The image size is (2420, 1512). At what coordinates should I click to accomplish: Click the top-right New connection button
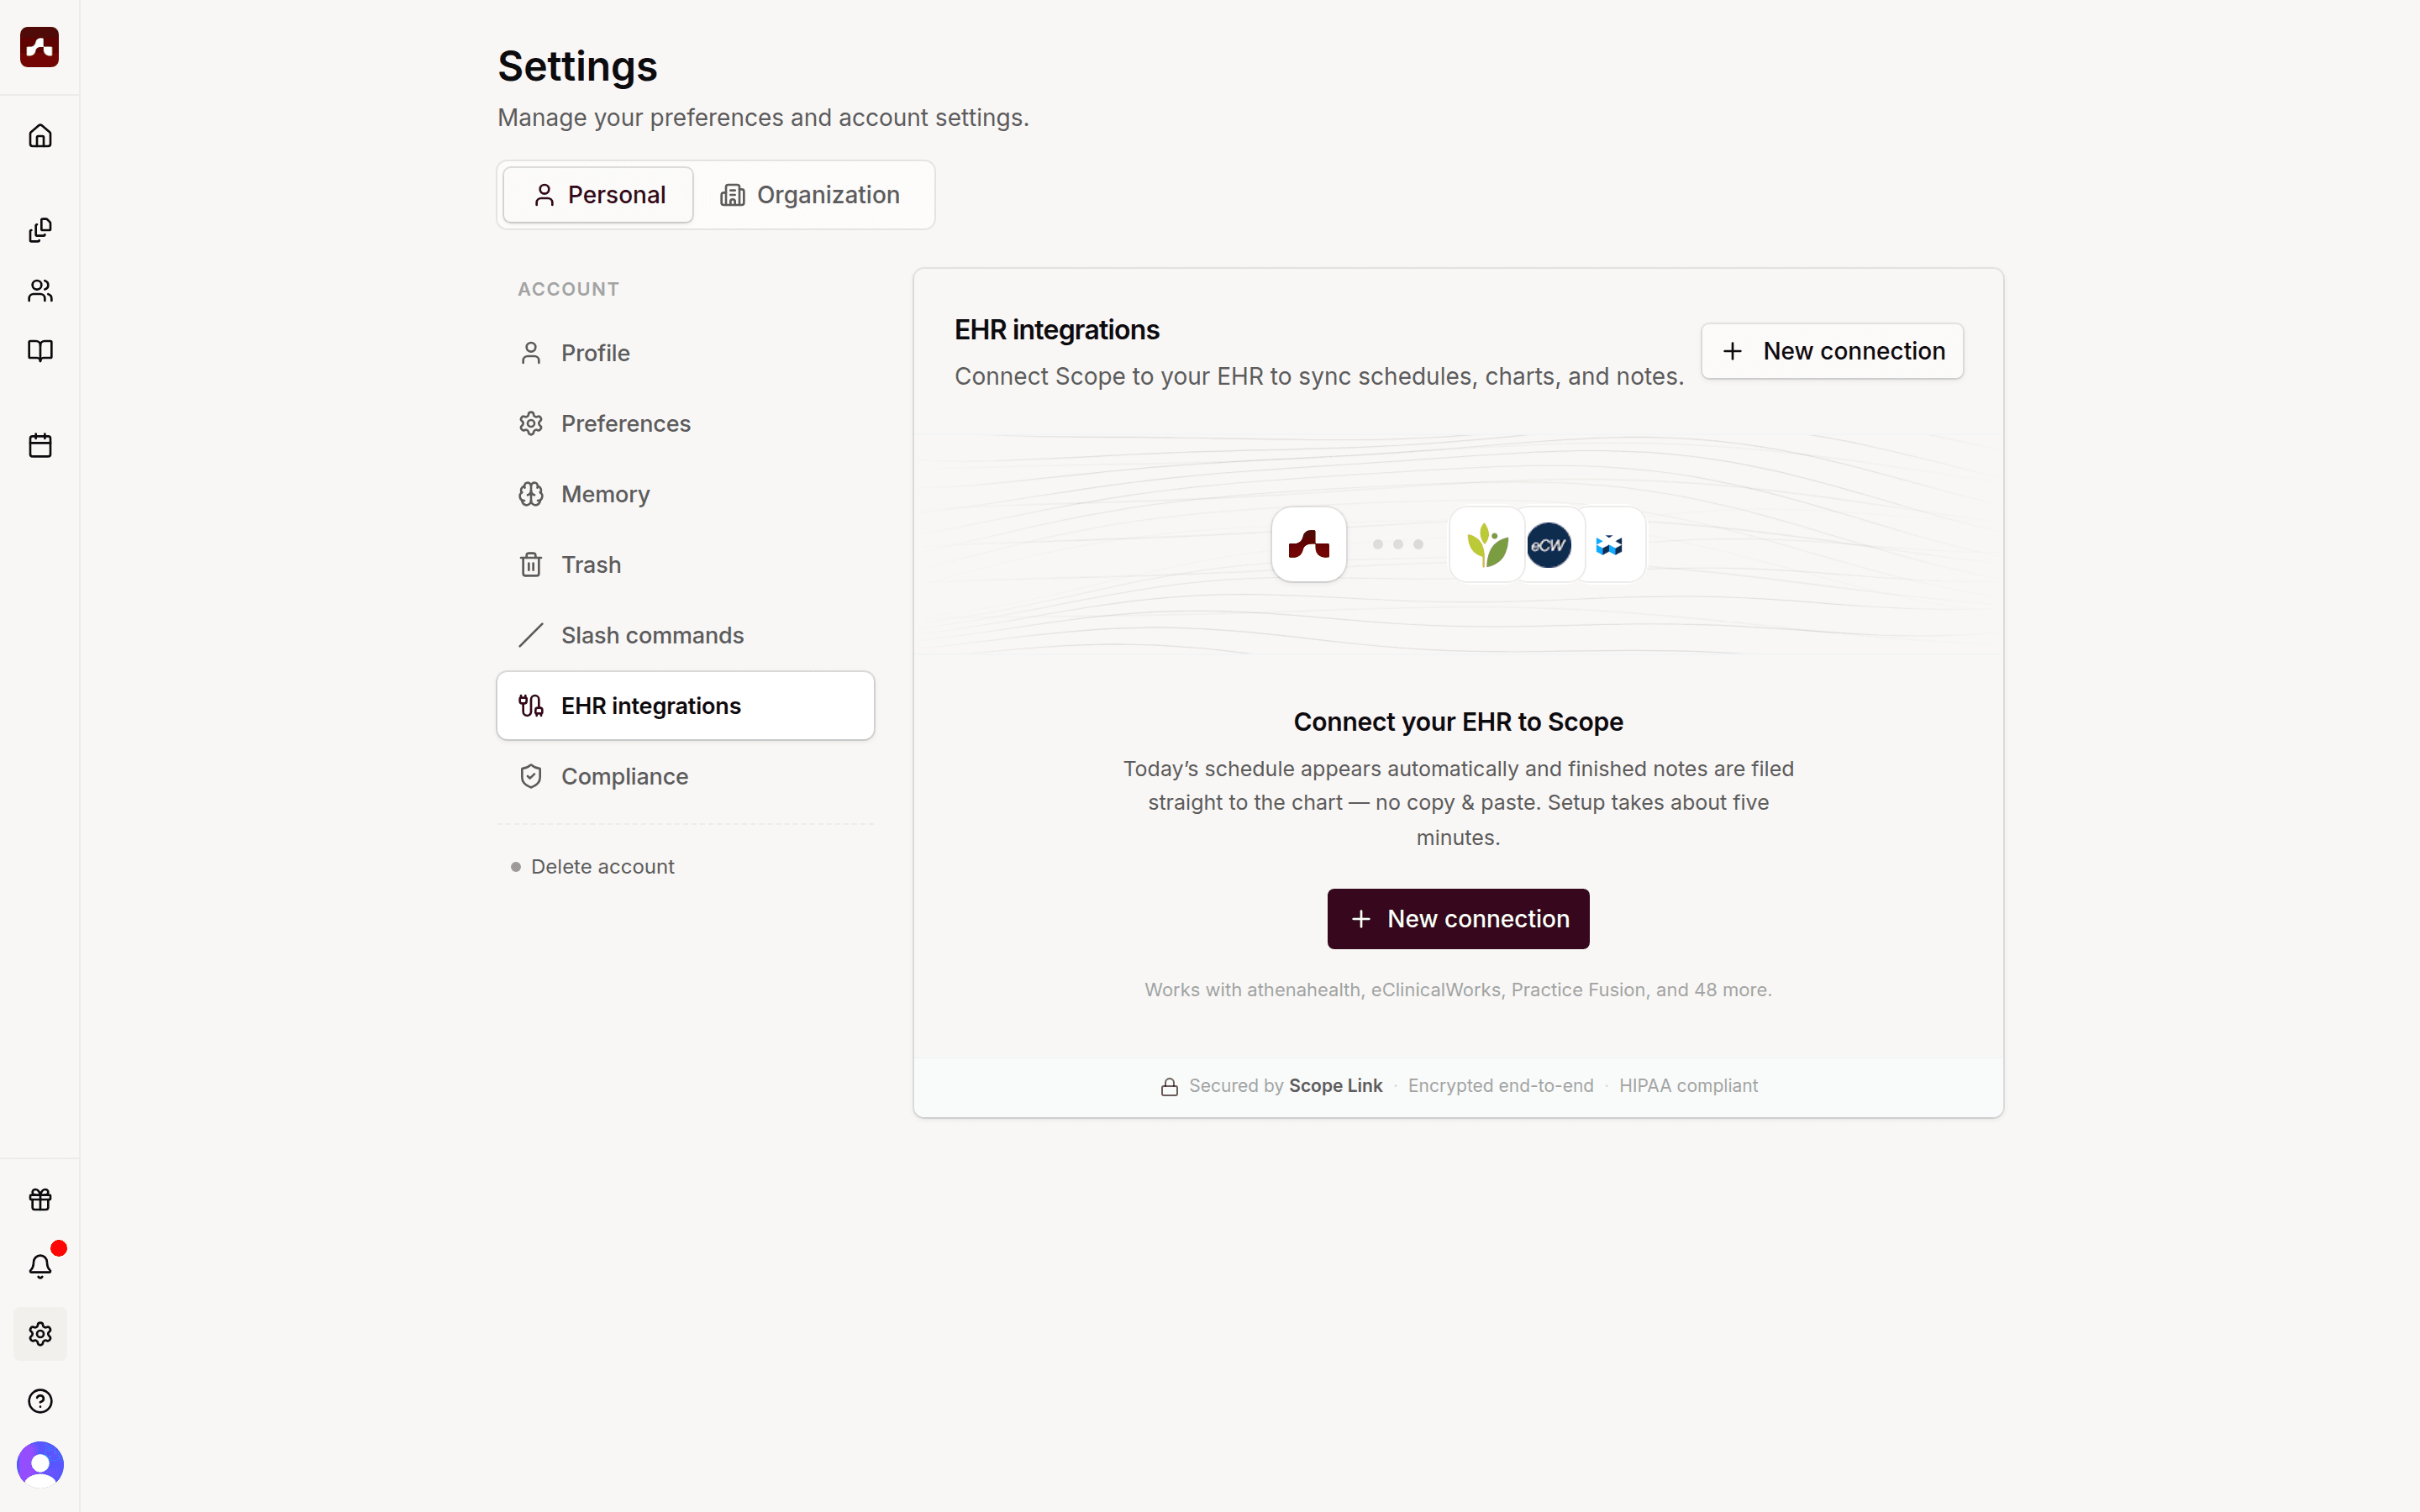tap(1832, 351)
